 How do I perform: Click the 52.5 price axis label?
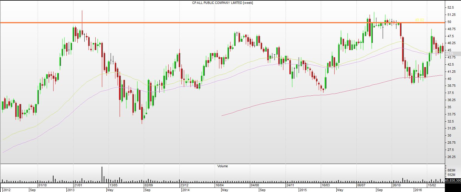451,7
